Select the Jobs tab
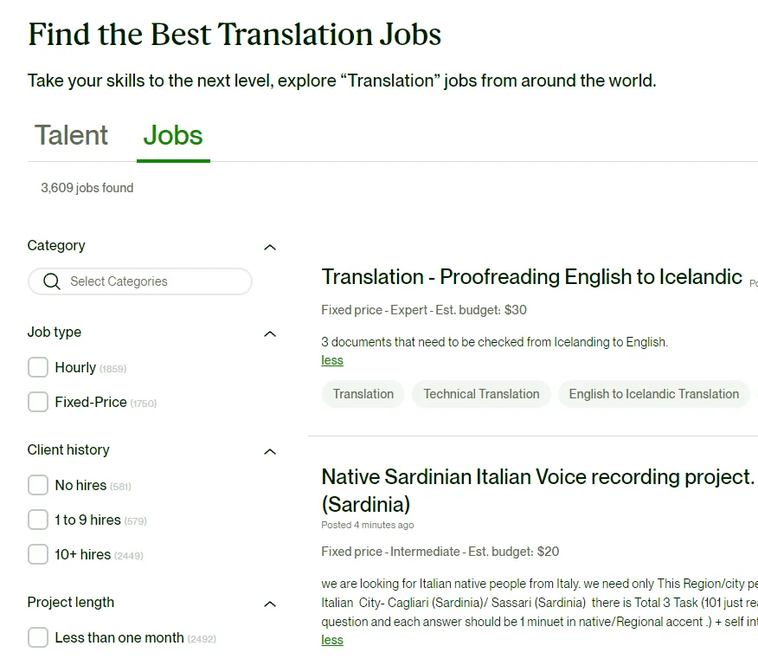Screen dimensions: 758x659 point(172,135)
